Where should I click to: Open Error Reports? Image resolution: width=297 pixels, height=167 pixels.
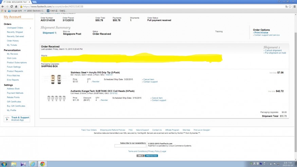13,80
